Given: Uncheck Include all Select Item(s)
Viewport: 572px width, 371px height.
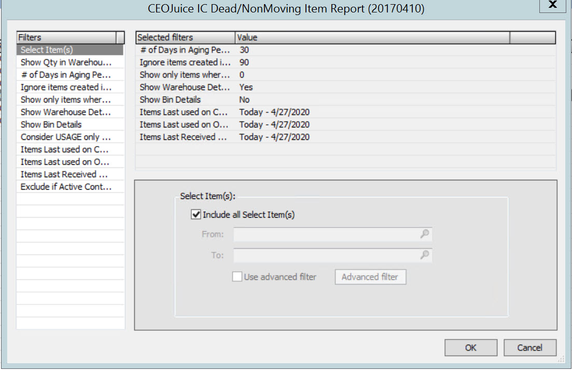Looking at the screenshot, I should (x=196, y=215).
